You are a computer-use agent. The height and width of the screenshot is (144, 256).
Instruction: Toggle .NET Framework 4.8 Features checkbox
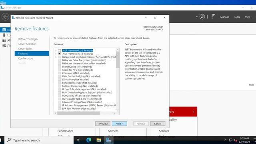click(60, 54)
